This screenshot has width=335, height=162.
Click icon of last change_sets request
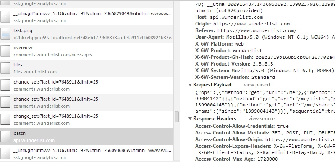tap(5, 120)
